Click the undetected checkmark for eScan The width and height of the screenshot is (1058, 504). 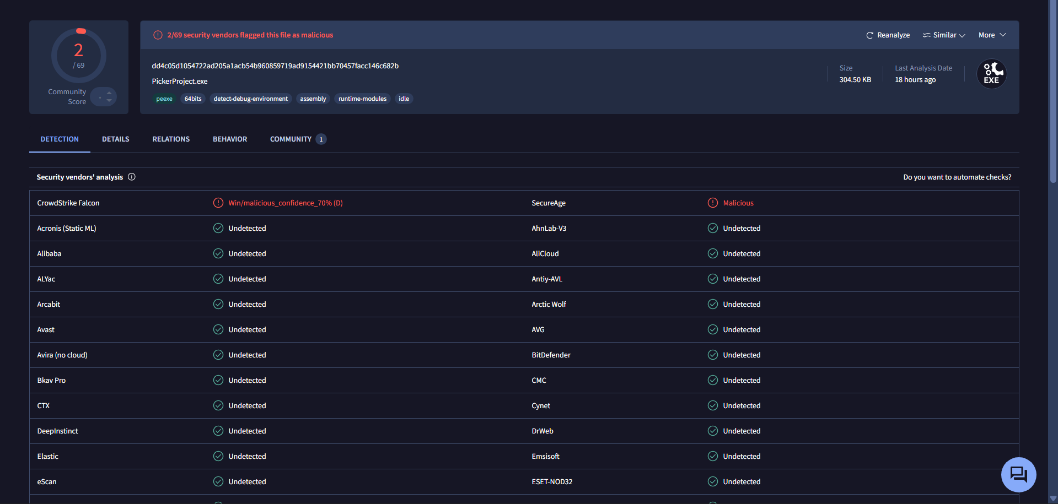click(x=218, y=481)
